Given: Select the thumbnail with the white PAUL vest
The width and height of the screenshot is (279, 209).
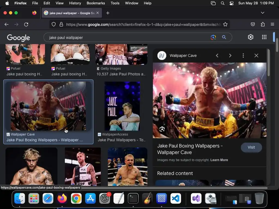Looking at the screenshot, I should pos(83,166).
